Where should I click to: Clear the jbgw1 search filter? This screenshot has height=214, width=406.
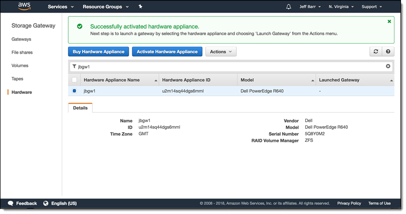387,66
